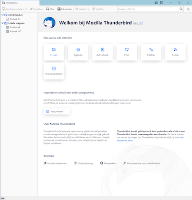This screenshot has height=200, width=192.
Task: Open the Chat setup card
Action: point(127,52)
